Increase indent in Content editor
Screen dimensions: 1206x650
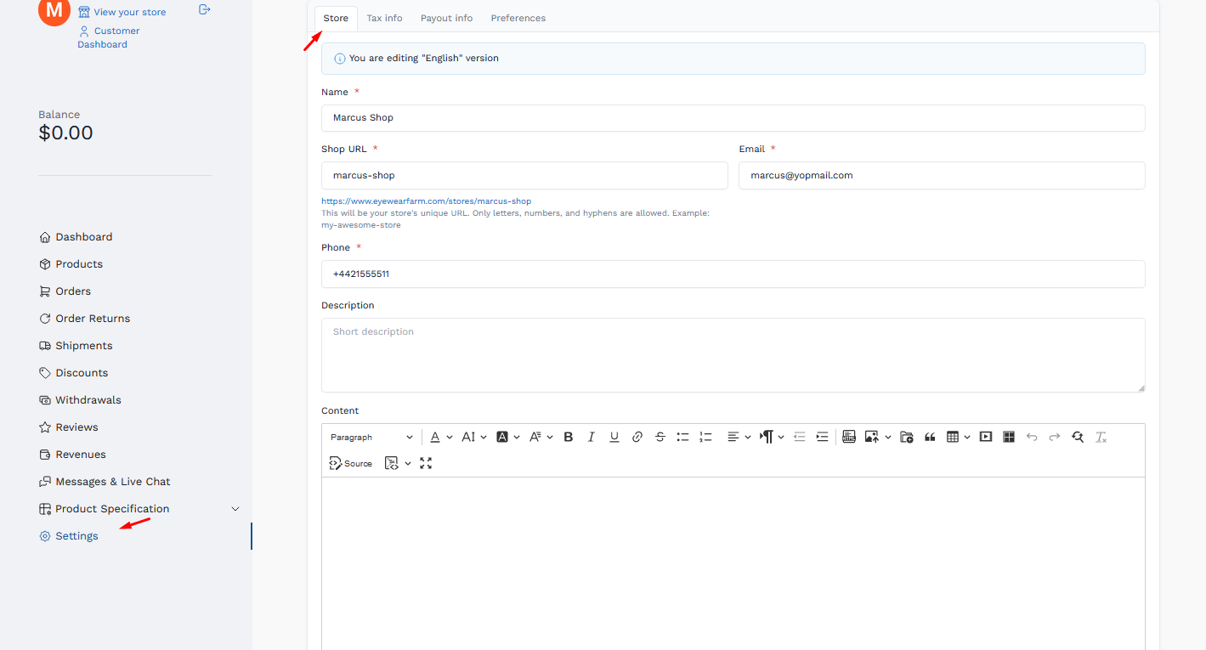[x=822, y=437]
